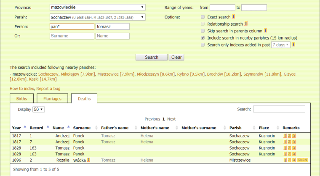Image resolution: width=320 pixels, height=176 pixels.
Task: Open the Display 50 entries dropdown
Action: [x=39, y=109]
